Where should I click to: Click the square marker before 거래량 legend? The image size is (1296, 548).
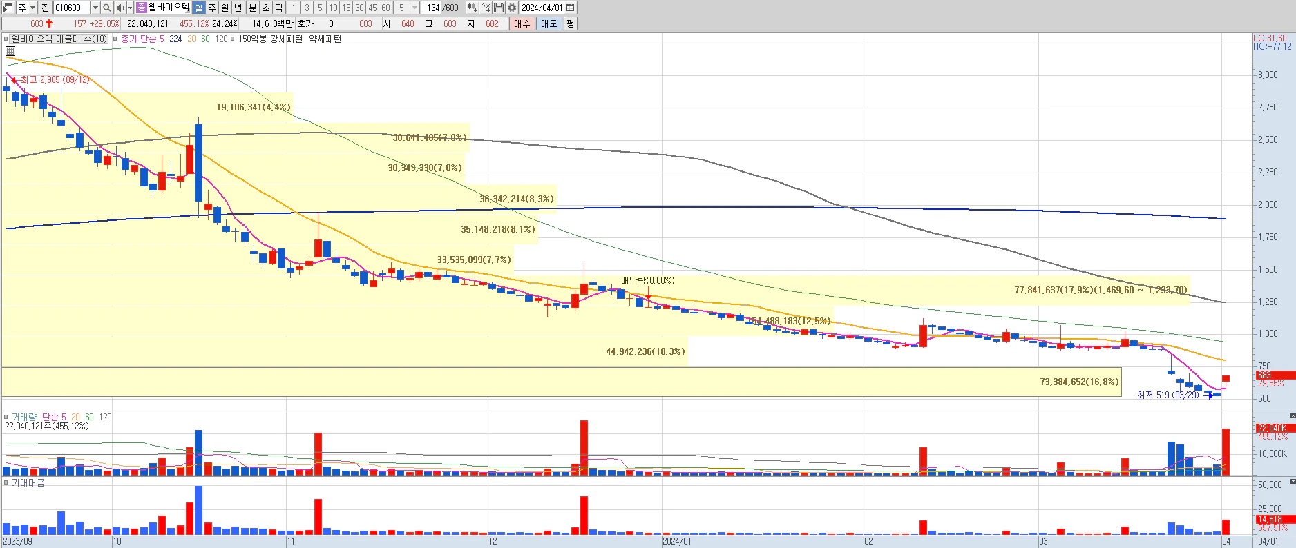6,417
